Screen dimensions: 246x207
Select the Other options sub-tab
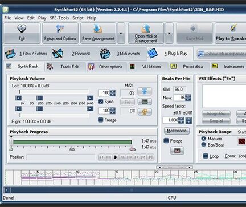coord(106,67)
